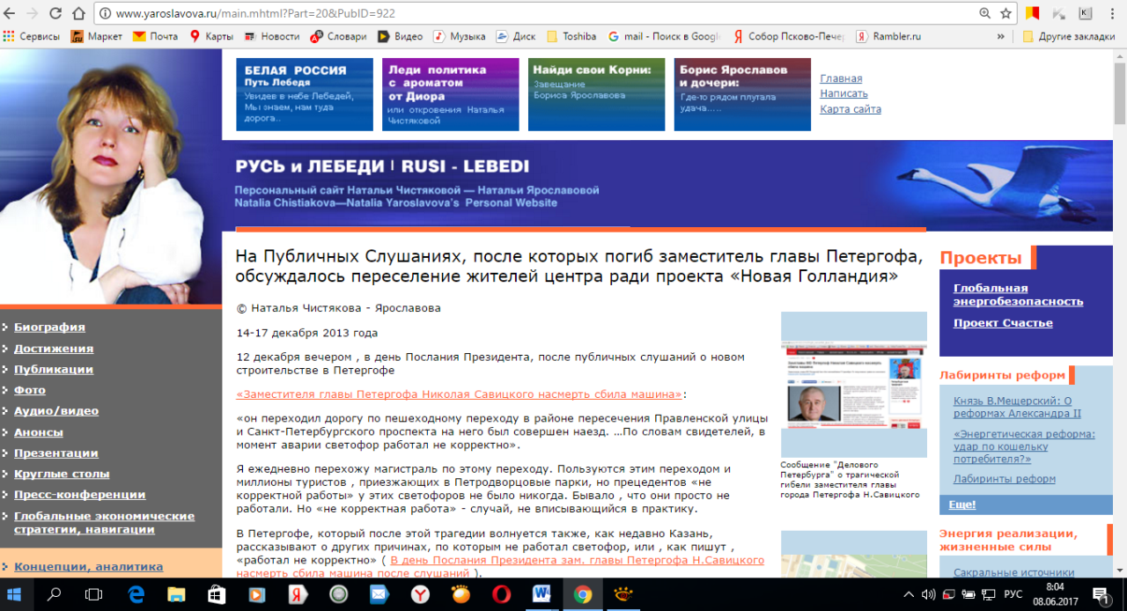Open the Windows Store taskbar icon

(x=217, y=595)
